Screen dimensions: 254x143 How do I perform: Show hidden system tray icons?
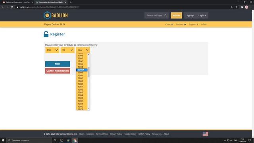[225, 140]
